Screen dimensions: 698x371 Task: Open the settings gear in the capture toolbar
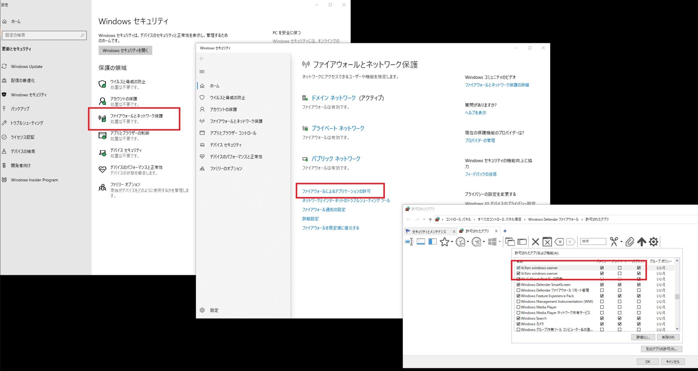[653, 241]
